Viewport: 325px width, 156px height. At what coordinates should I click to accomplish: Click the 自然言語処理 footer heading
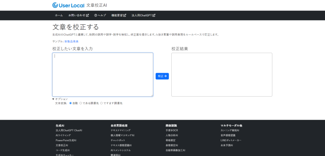[x=119, y=125]
